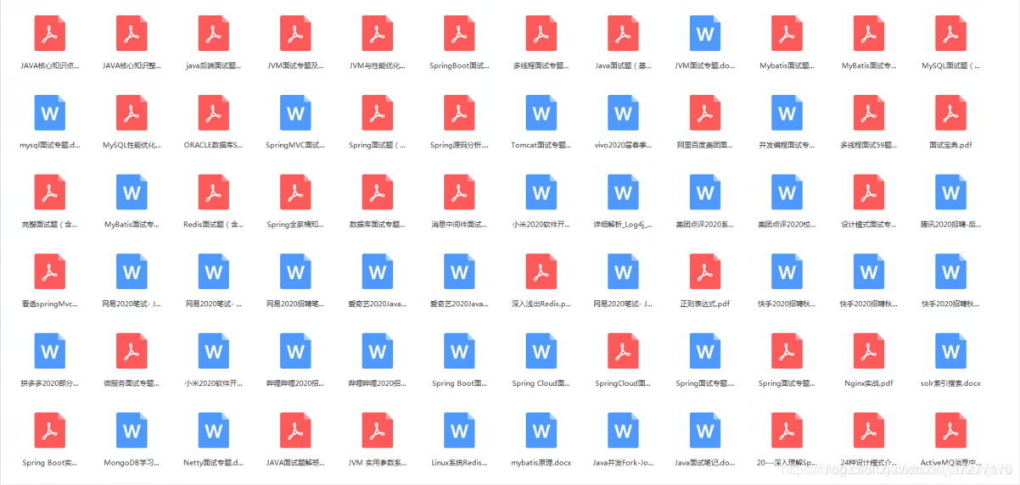Click the file name 'Spring面试题（'
Image resolution: width=1020 pixels, height=485 pixels.
pyautogui.click(x=378, y=144)
